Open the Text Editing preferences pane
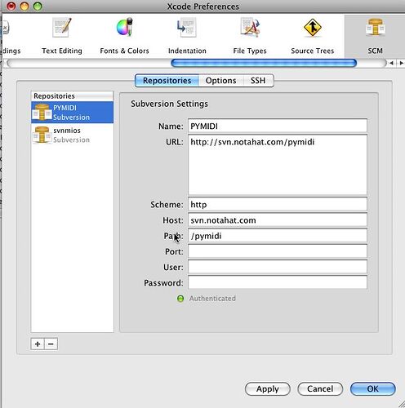Viewport: 405px width, 408px height. 62,36
